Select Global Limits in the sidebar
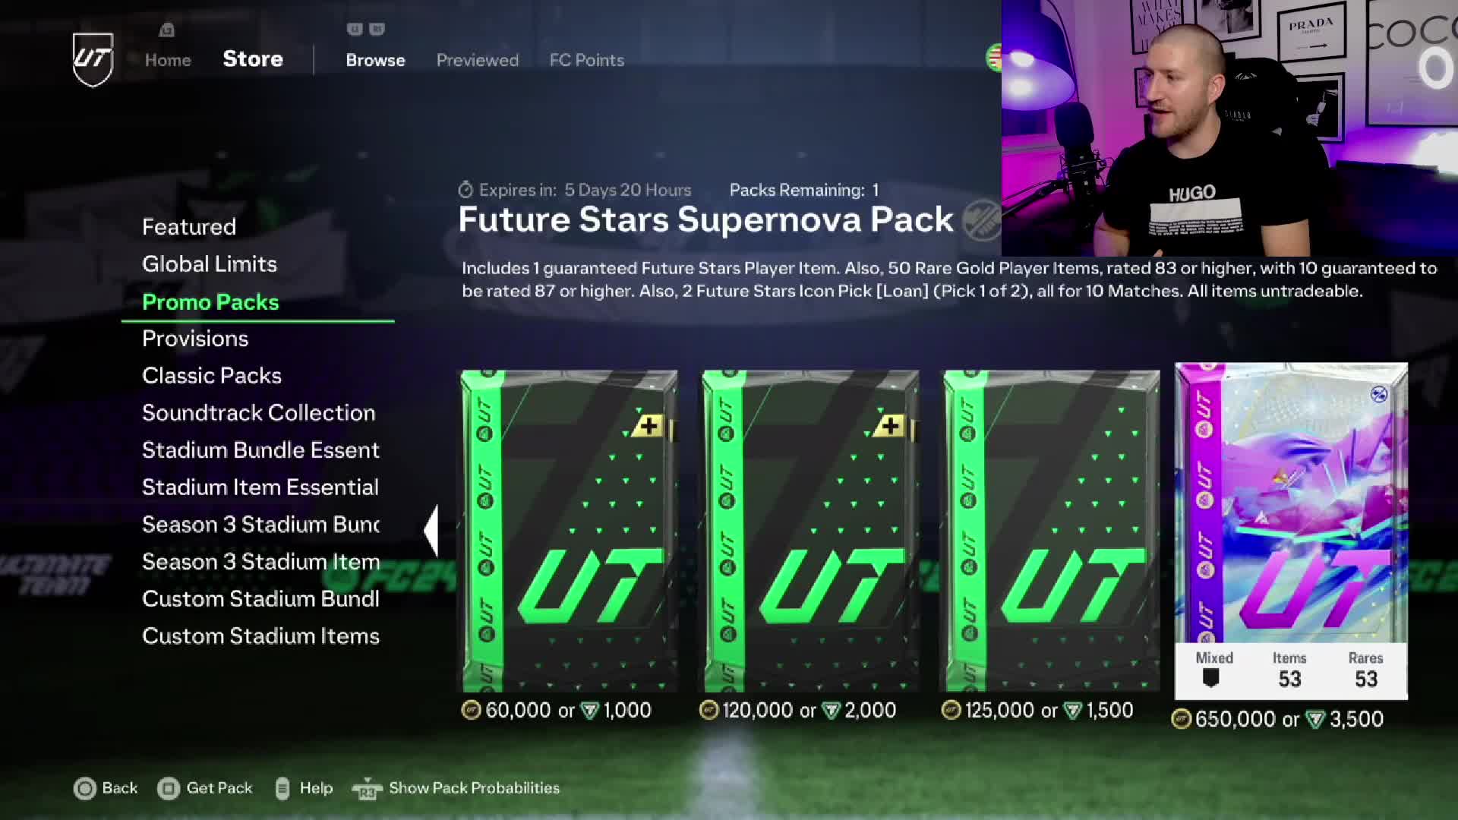The width and height of the screenshot is (1458, 820). point(210,263)
